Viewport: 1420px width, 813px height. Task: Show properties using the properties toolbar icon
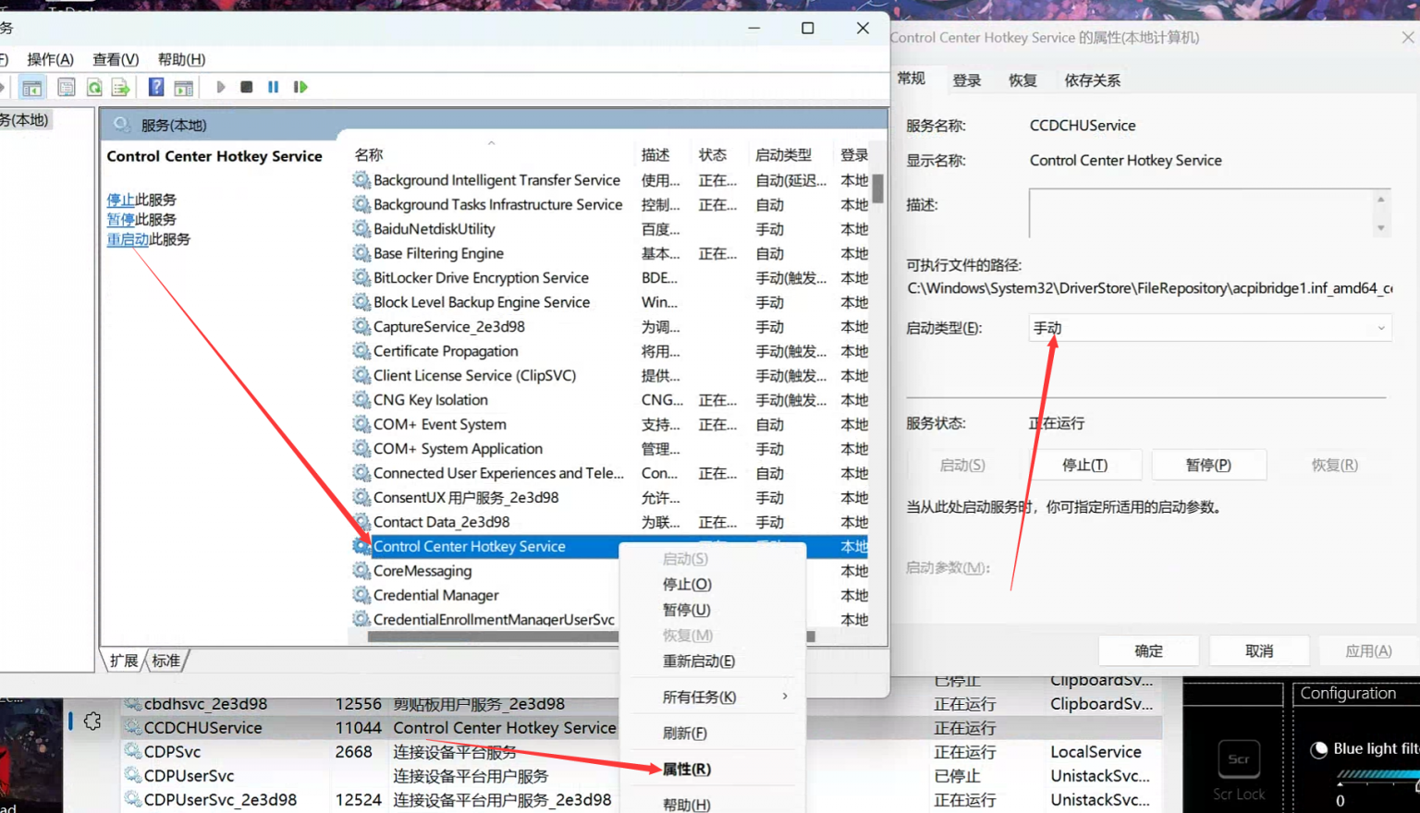point(67,86)
